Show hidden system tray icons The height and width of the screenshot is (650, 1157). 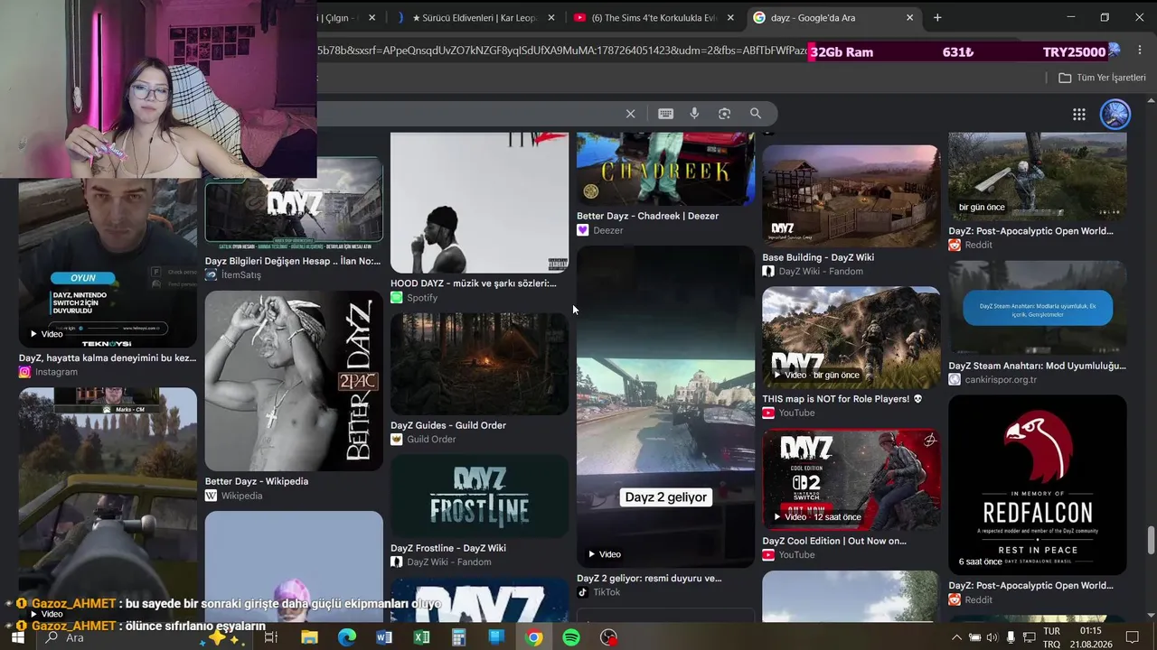coord(957,637)
